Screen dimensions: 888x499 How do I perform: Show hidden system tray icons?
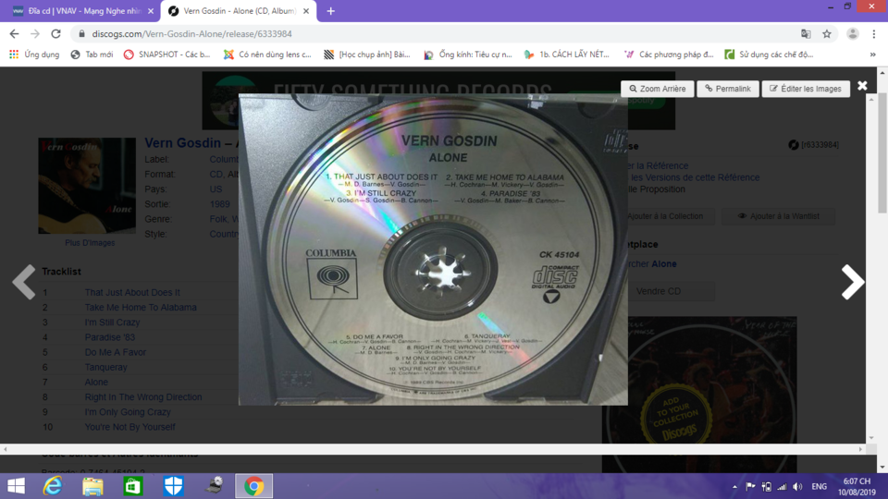pyautogui.click(x=734, y=487)
